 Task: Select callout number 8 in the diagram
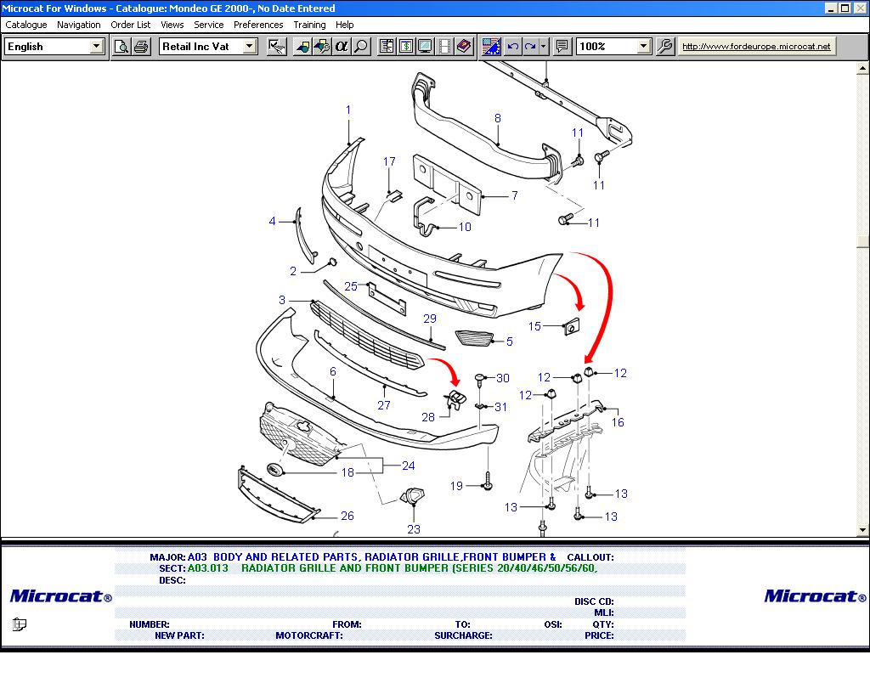pos(498,119)
